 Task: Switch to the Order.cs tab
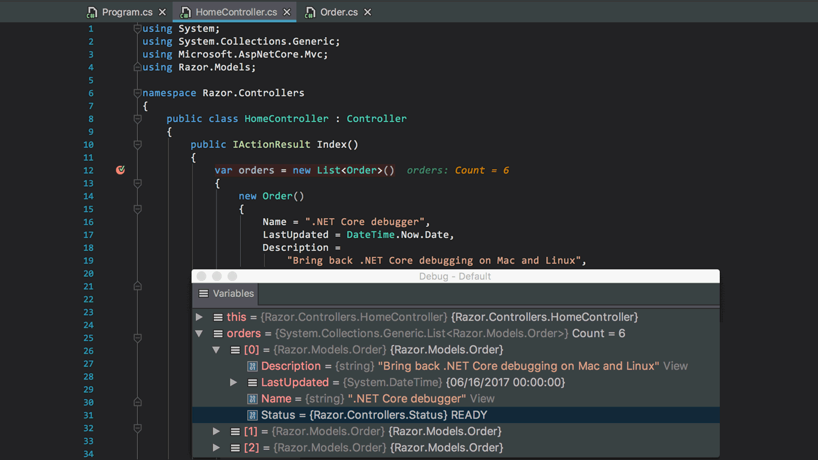[338, 11]
